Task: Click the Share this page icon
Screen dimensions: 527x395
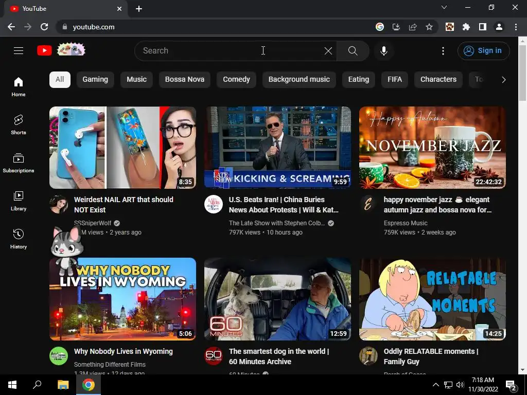Action: pos(413,27)
